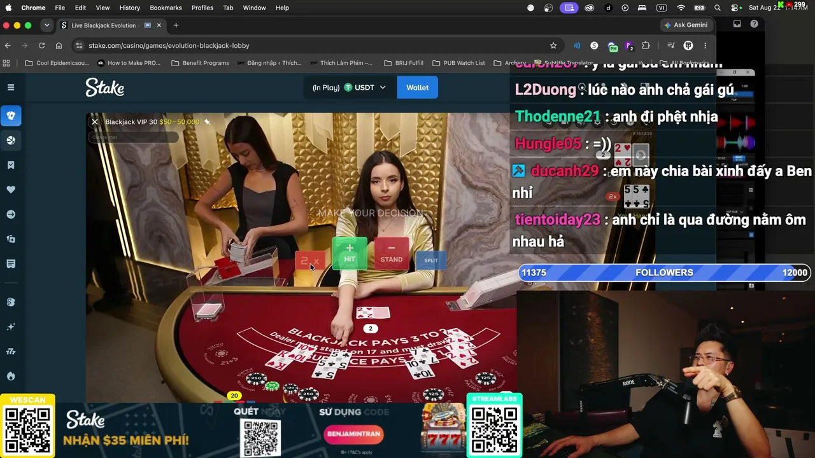815x458 pixels.
Task: Click the 777 slot machine image
Action: pos(443,427)
